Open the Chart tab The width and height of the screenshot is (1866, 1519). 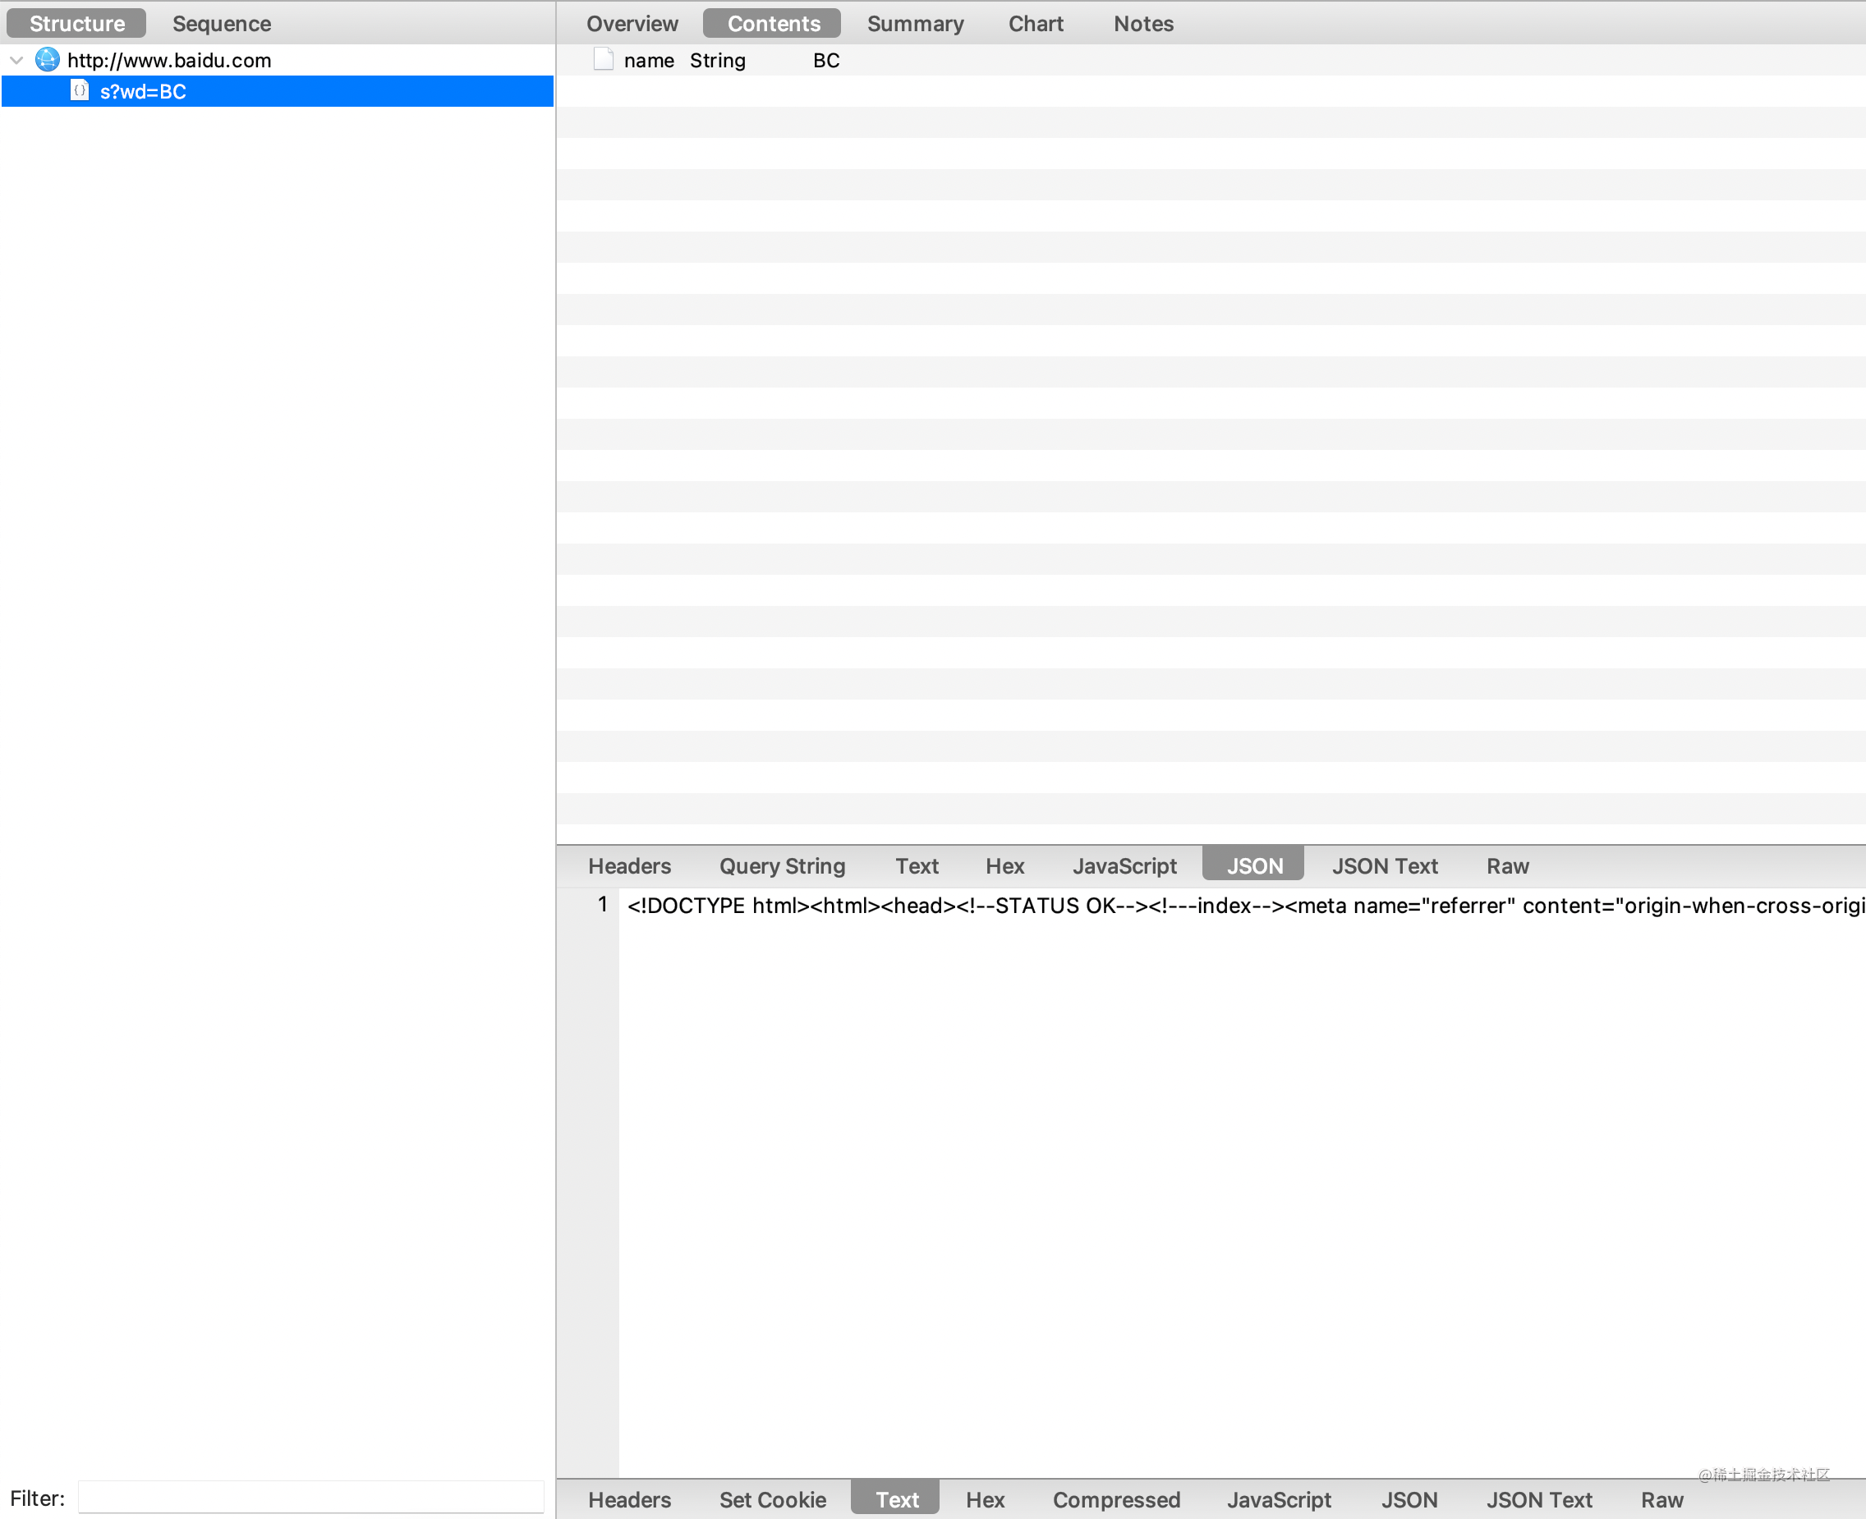(1036, 24)
